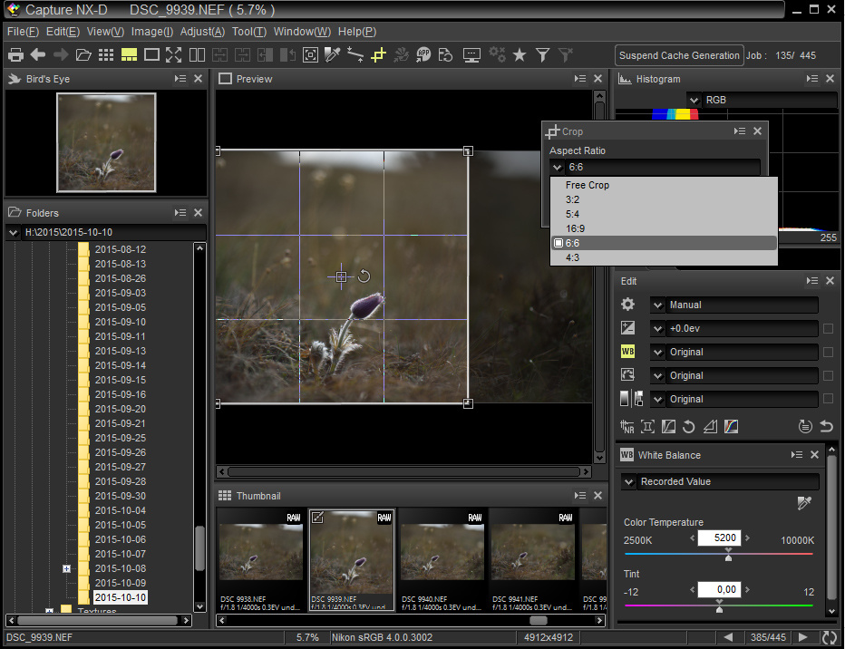
Task: Open the funnel filter icon in toolbar
Action: pos(542,55)
